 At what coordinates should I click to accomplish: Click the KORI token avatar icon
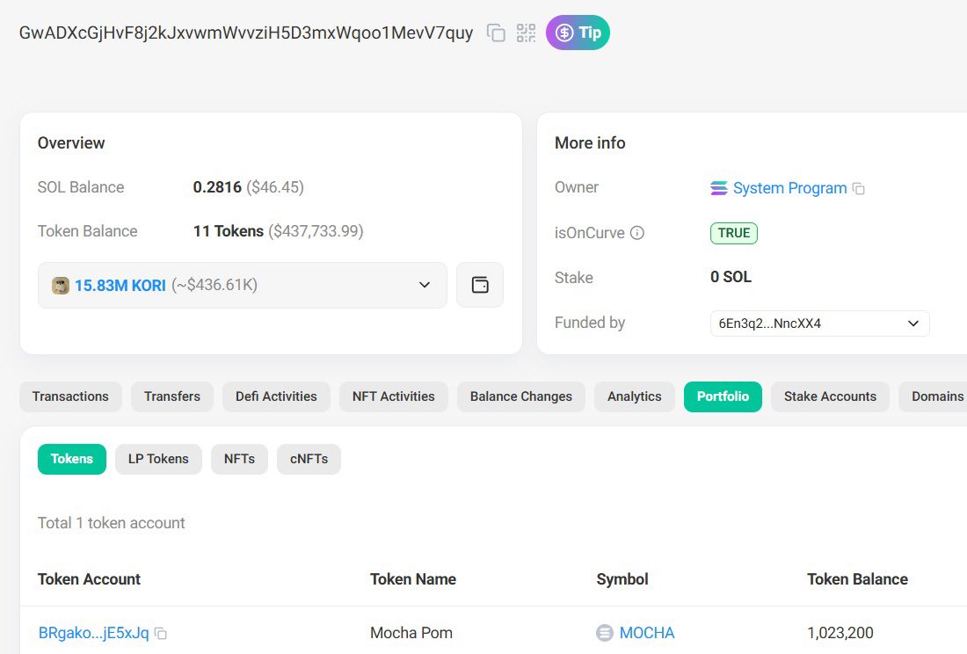(61, 286)
